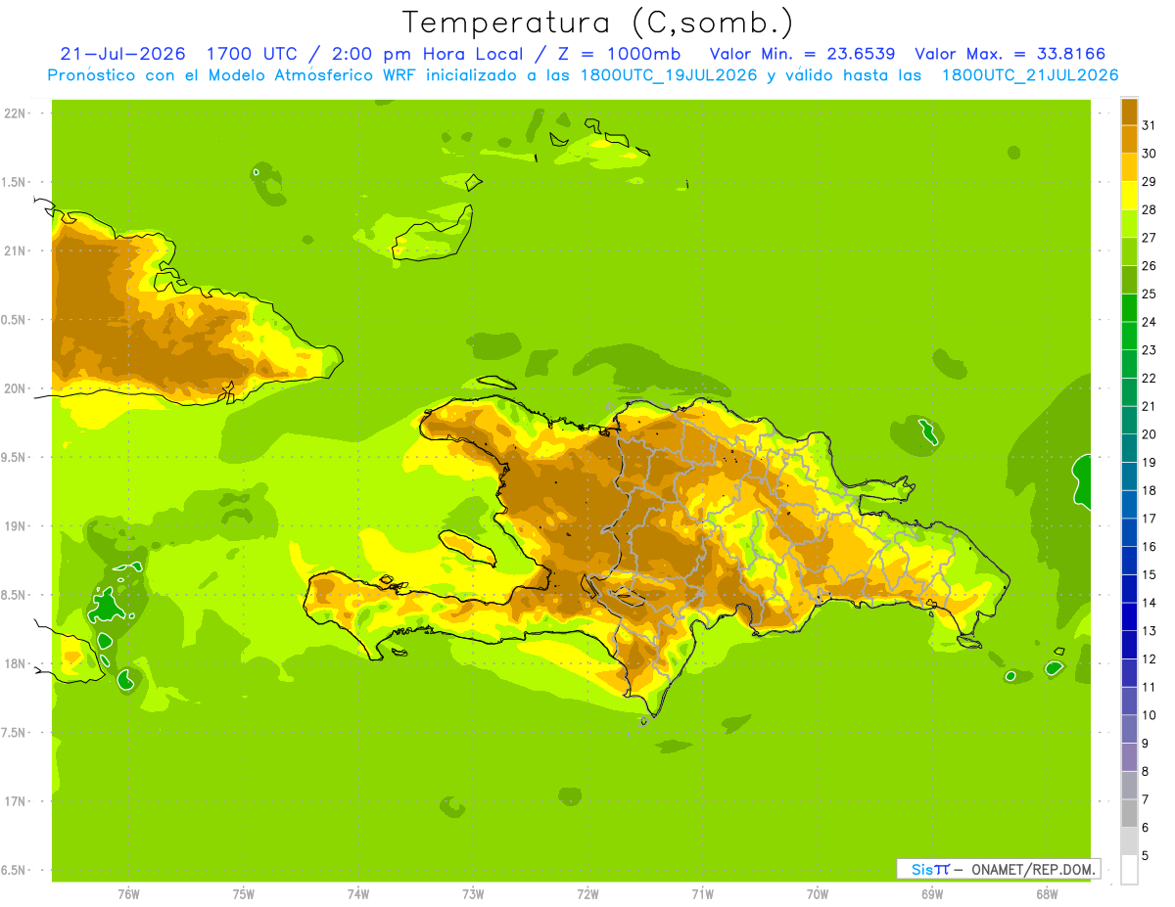
Task: Click the legend value label '5'
Action: pyautogui.click(x=1146, y=855)
